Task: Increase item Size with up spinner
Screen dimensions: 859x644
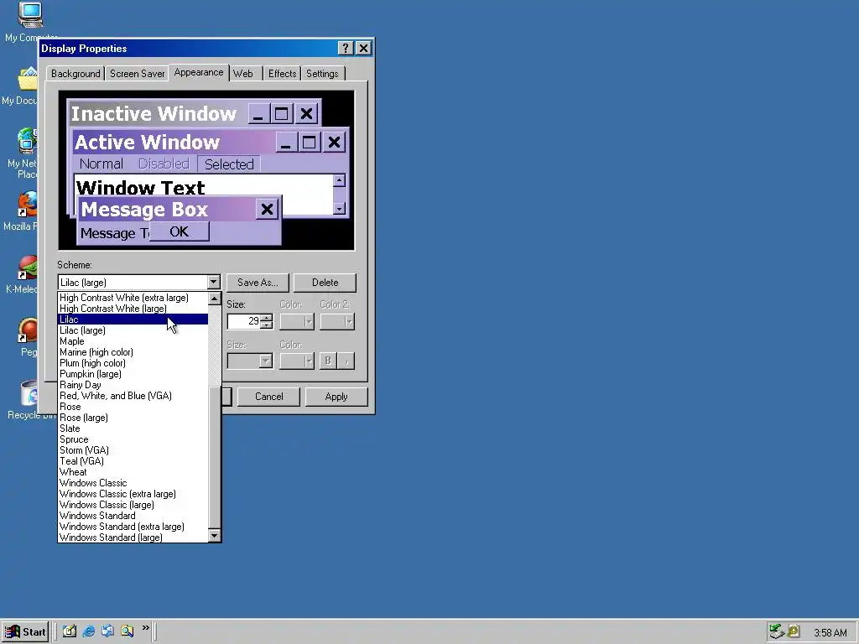Action: (266, 318)
